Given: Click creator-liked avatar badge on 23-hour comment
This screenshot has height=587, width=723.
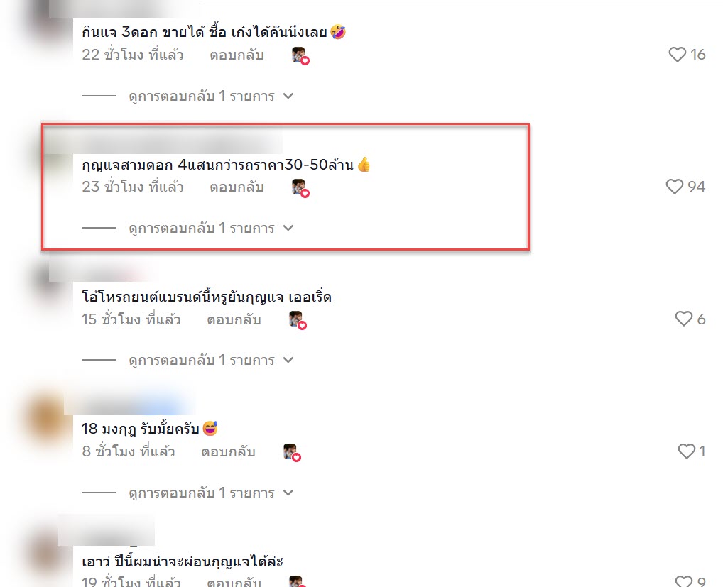Looking at the screenshot, I should tap(300, 188).
